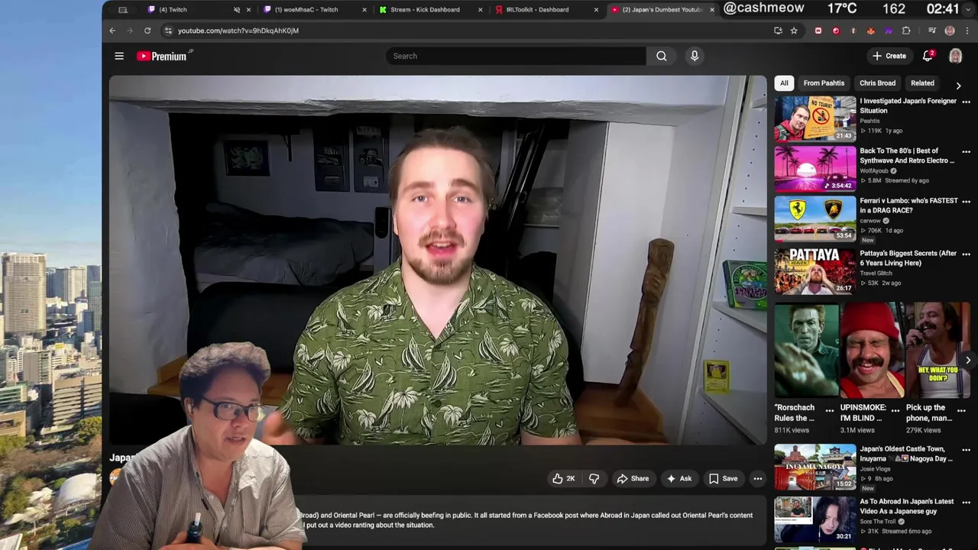
Task: Click the YouTube search input field
Action: coord(516,56)
